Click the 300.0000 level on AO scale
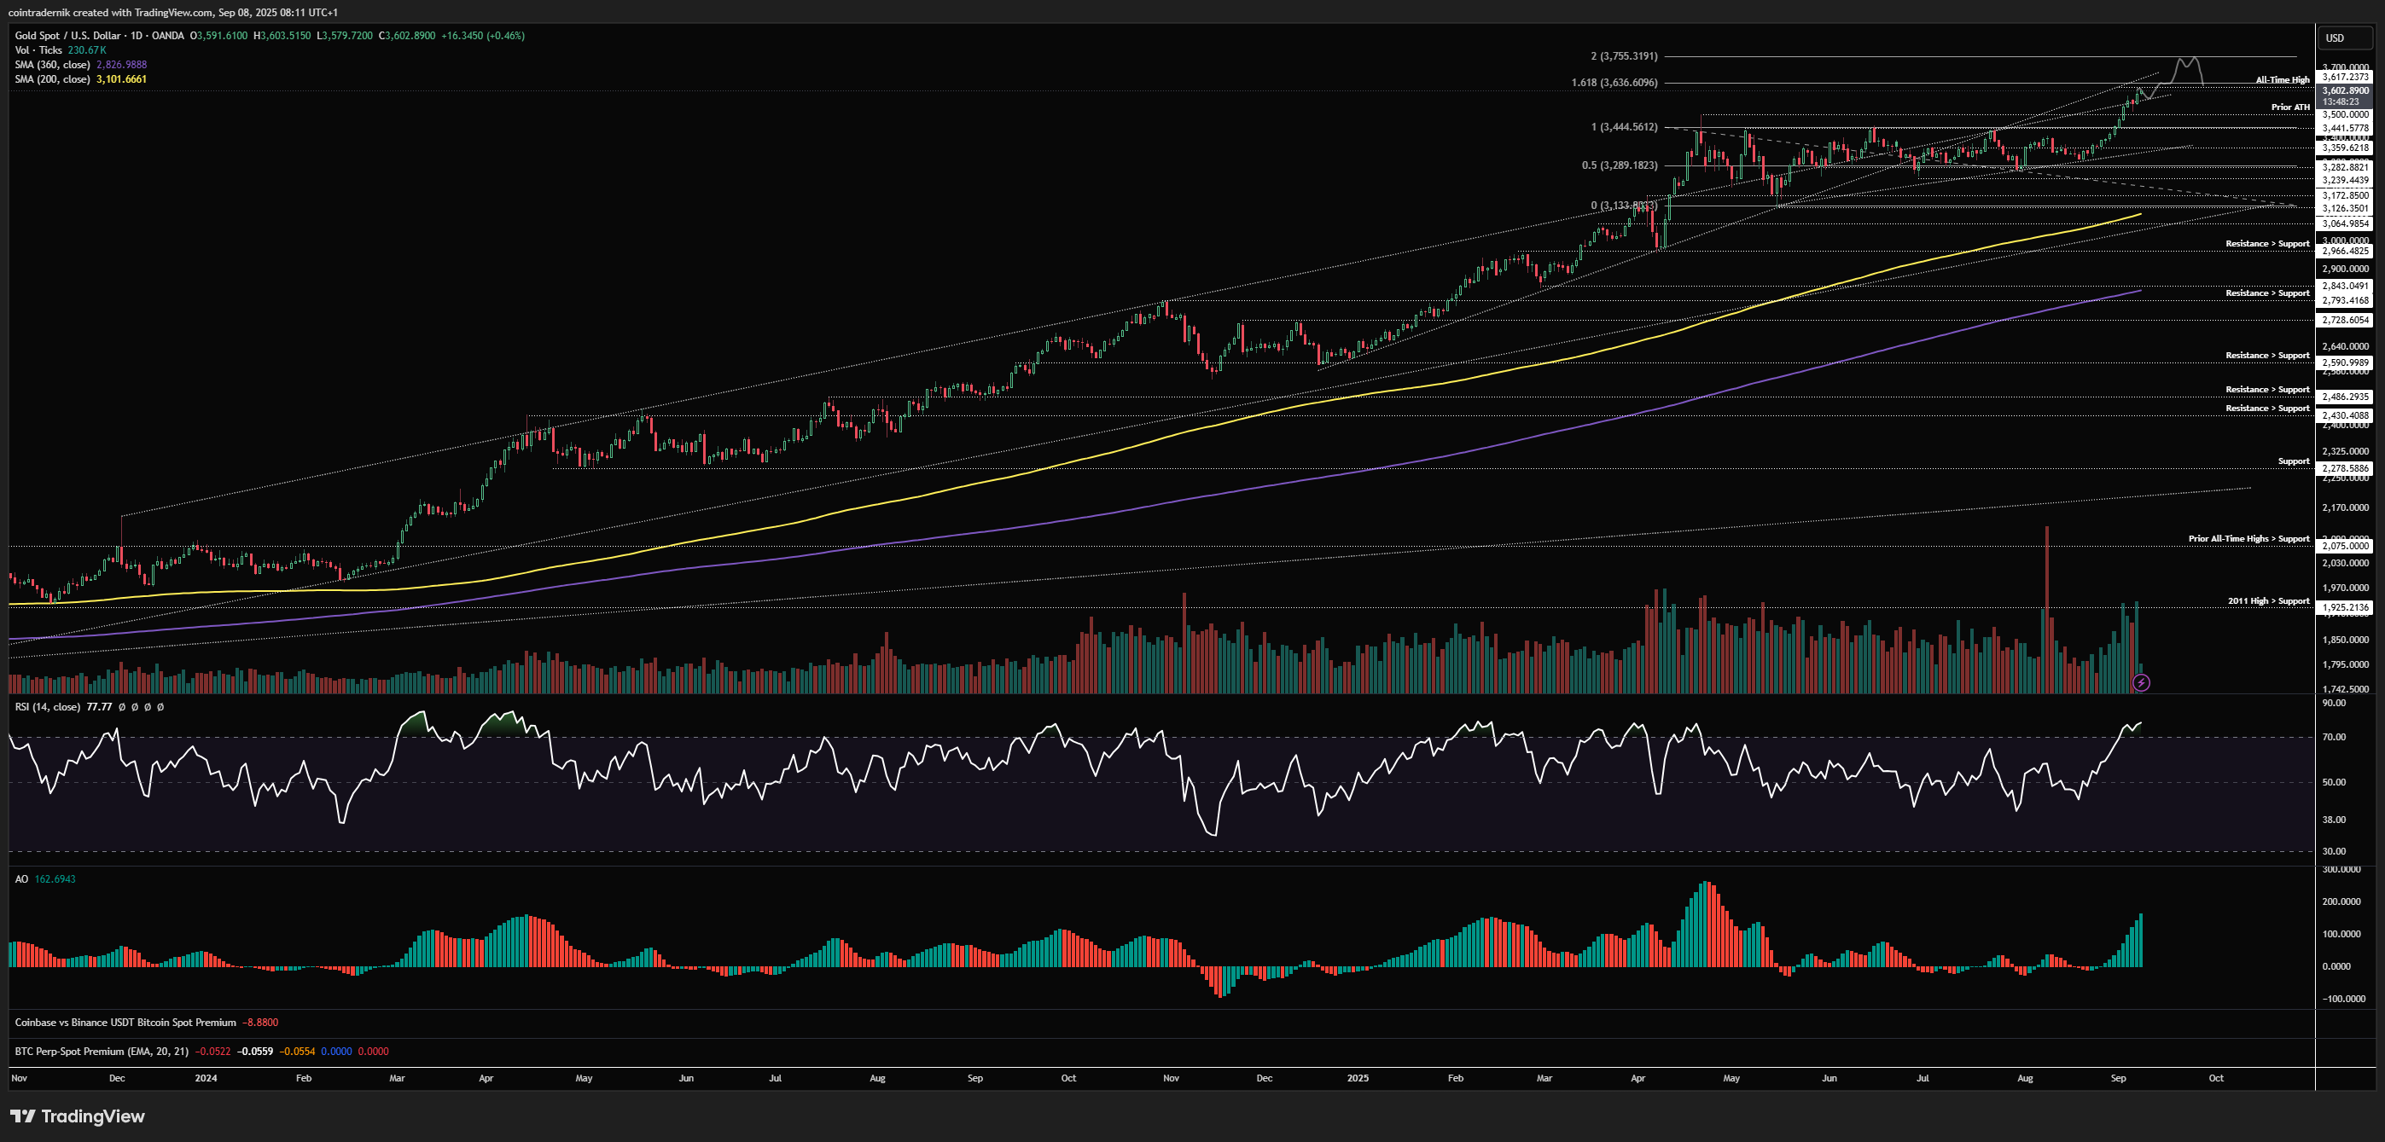Image resolution: width=2385 pixels, height=1142 pixels. [x=2341, y=870]
